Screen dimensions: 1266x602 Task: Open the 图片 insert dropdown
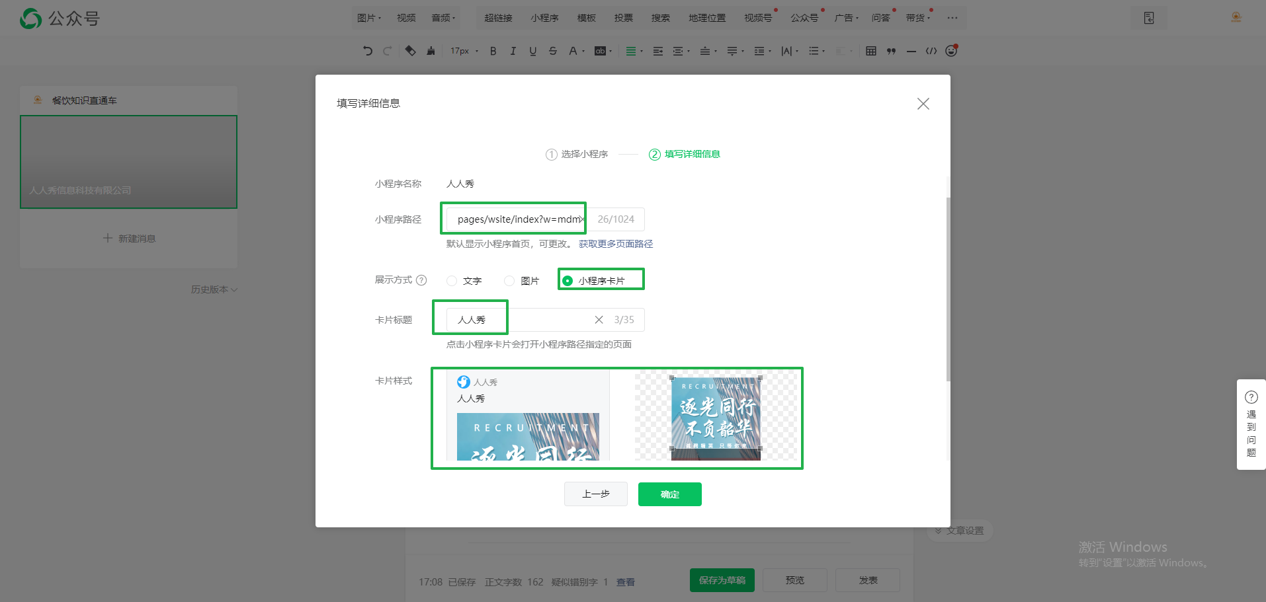pos(369,18)
